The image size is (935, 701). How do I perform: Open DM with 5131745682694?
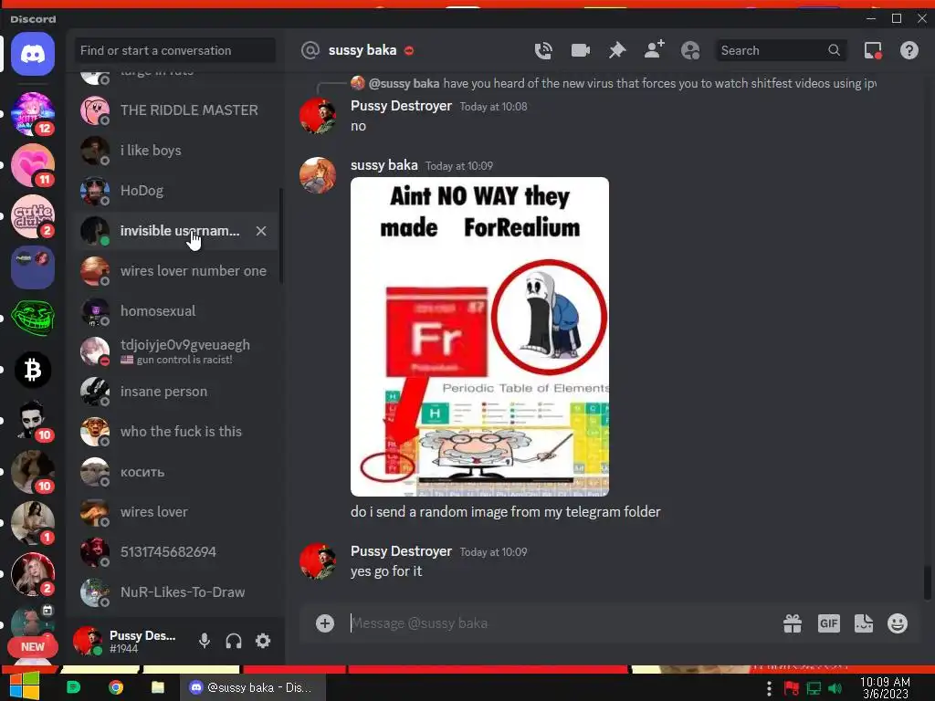(x=176, y=552)
